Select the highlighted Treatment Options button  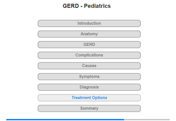pyautogui.click(x=89, y=98)
